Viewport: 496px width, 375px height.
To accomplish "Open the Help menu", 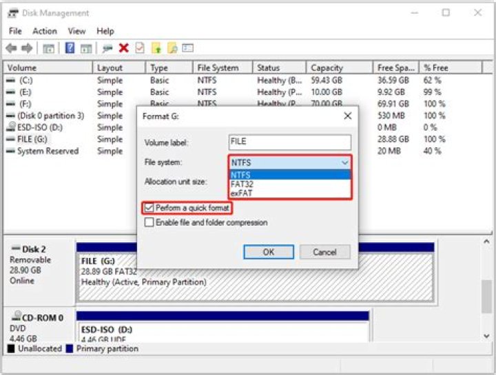I will (105, 31).
